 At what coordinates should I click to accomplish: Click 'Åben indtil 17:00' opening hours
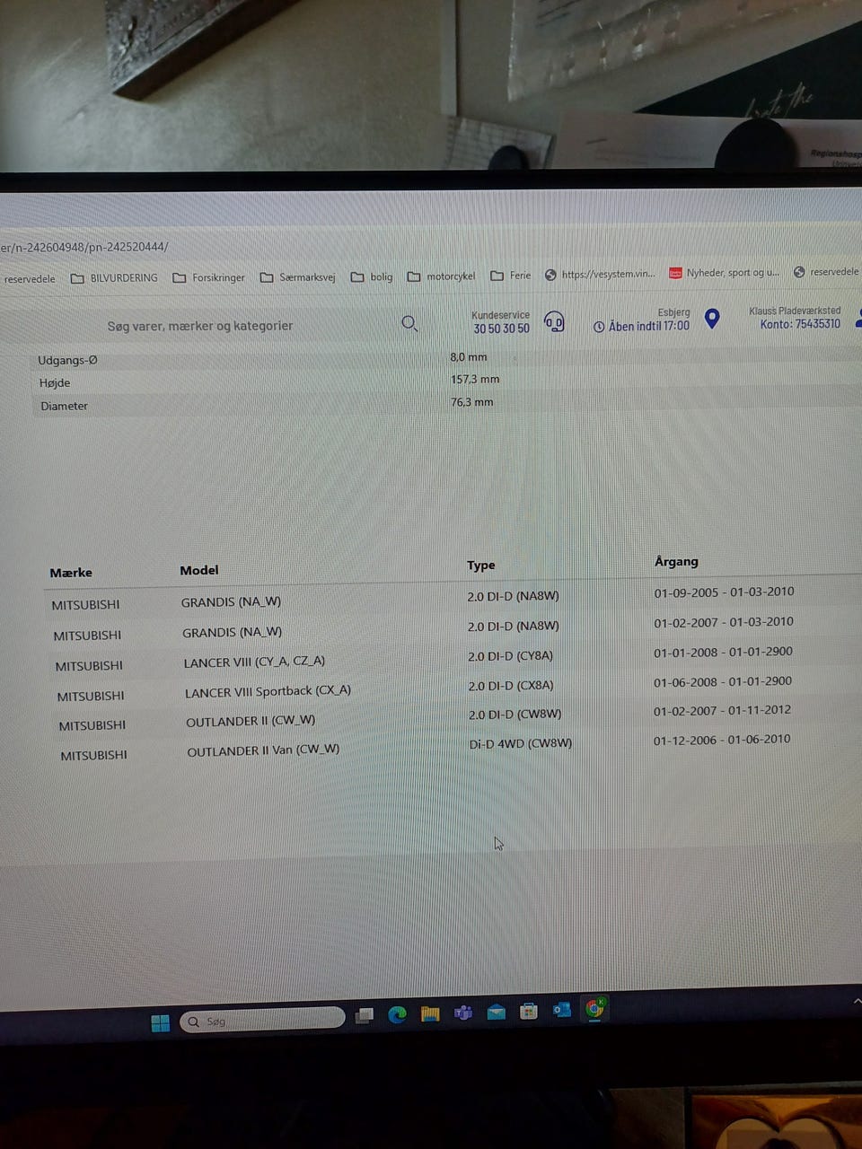tap(649, 326)
